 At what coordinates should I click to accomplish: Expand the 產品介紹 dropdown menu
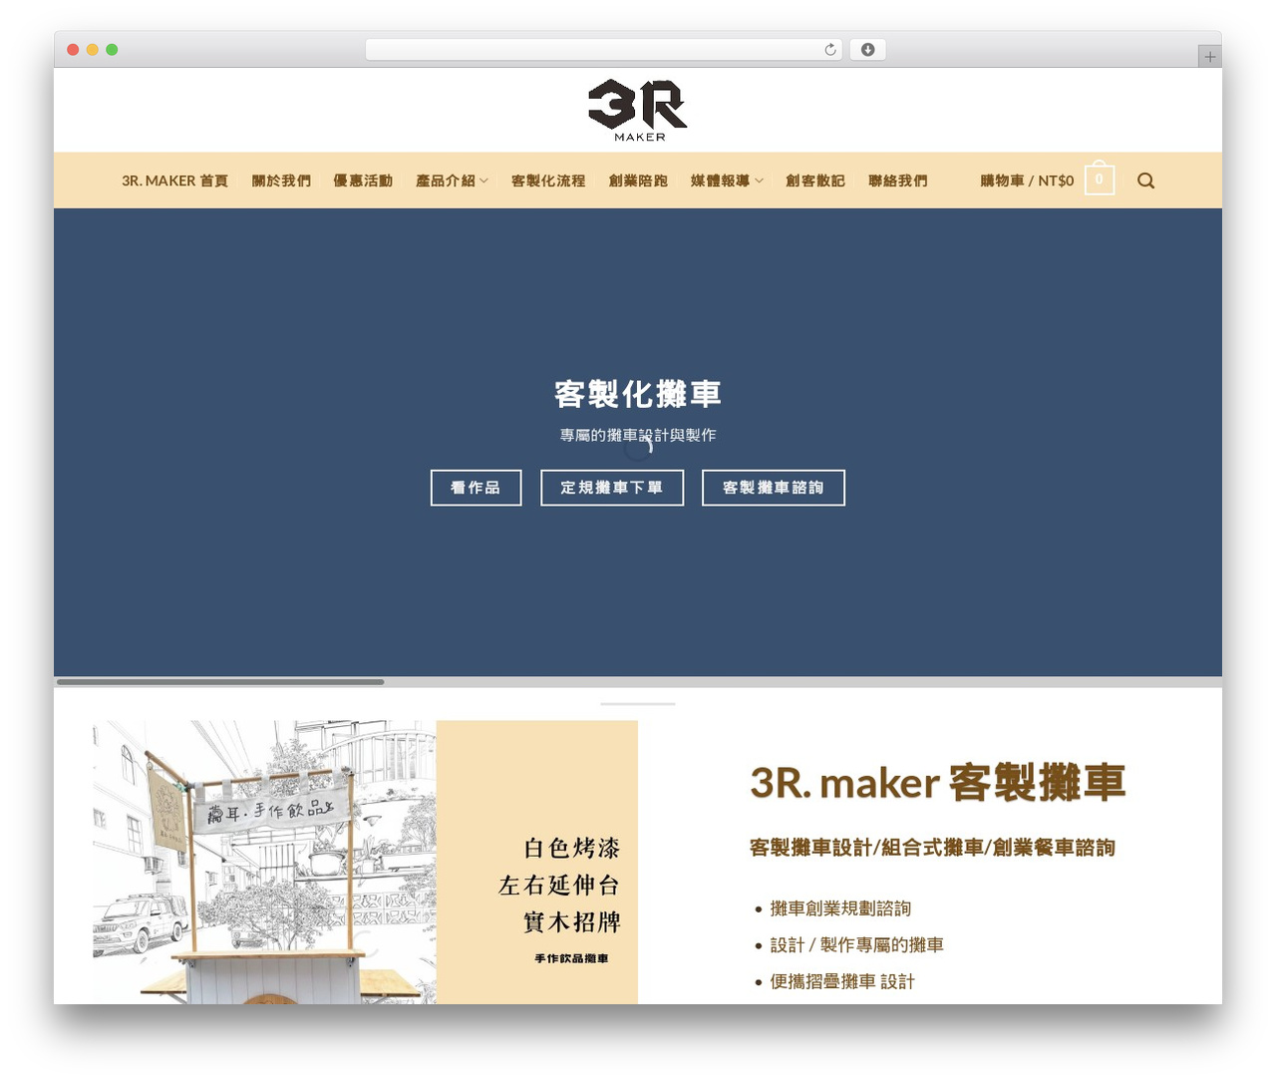[x=452, y=180]
